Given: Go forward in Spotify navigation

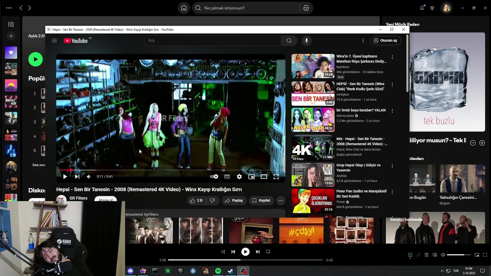Looking at the screenshot, I should click(30, 8).
